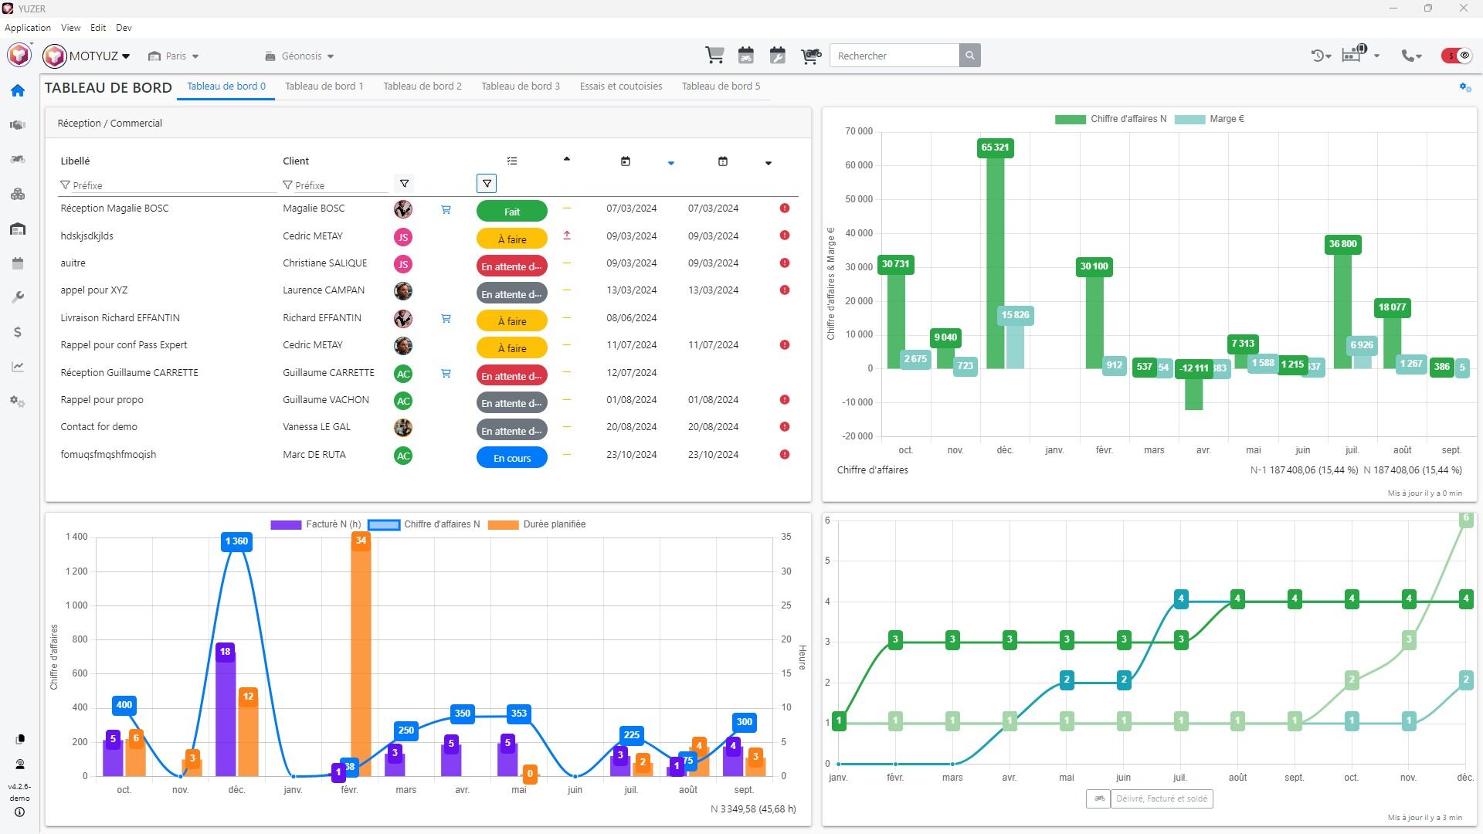Open the shopping cart icon in toolbar
The height and width of the screenshot is (834, 1483).
point(714,56)
